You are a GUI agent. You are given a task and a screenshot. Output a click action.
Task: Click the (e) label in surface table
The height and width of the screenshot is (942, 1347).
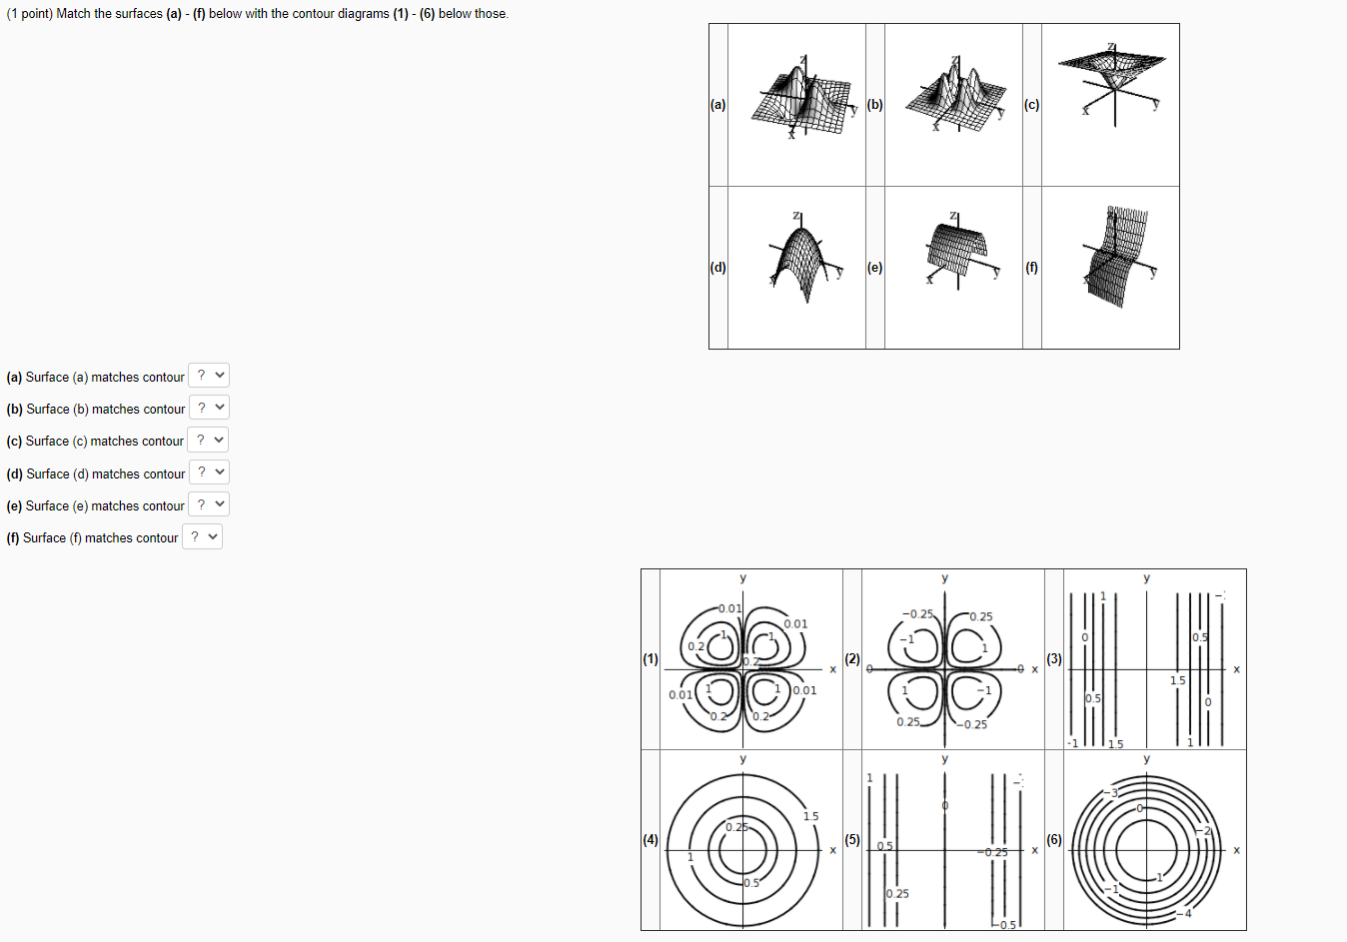pyautogui.click(x=875, y=268)
